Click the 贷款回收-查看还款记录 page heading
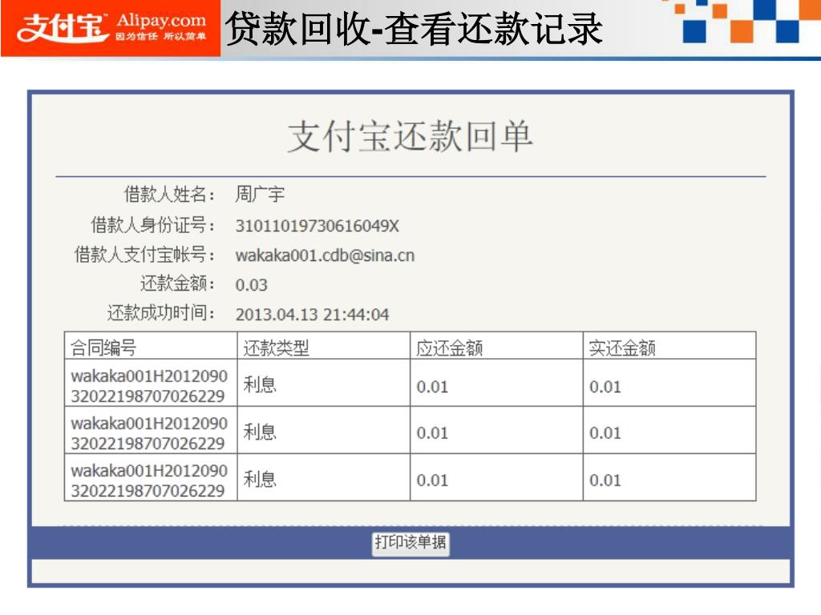This screenshot has height=615, width=821. tap(415, 28)
